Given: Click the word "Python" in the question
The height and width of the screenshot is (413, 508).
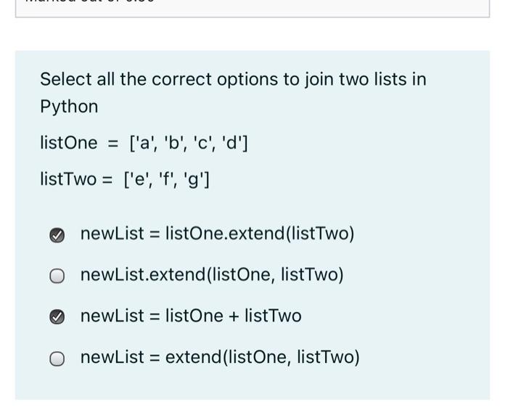Looking at the screenshot, I should point(69,107).
